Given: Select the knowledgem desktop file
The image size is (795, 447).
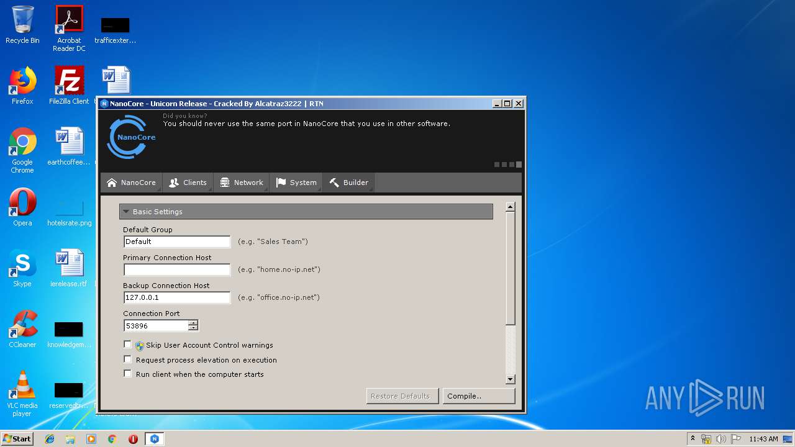Looking at the screenshot, I should (69, 335).
